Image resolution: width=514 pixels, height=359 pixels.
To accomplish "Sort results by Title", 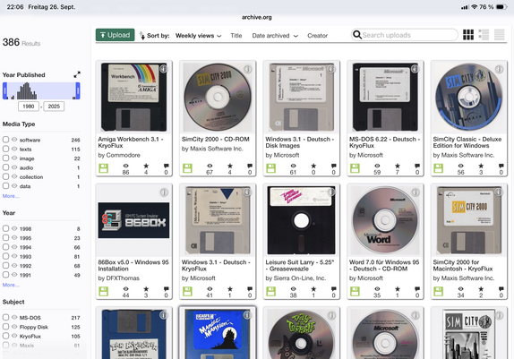I will [236, 36].
